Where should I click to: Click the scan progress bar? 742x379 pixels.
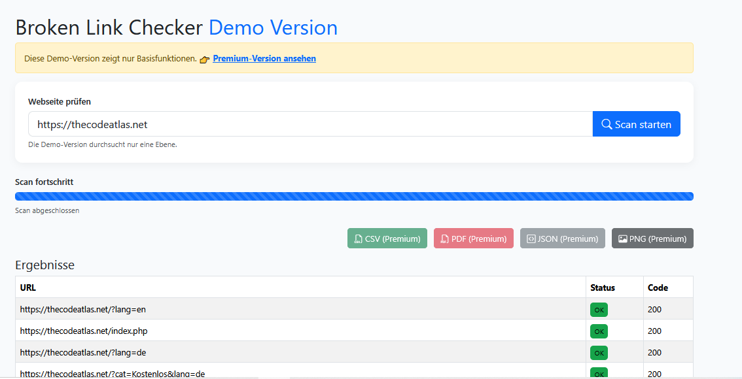click(354, 196)
